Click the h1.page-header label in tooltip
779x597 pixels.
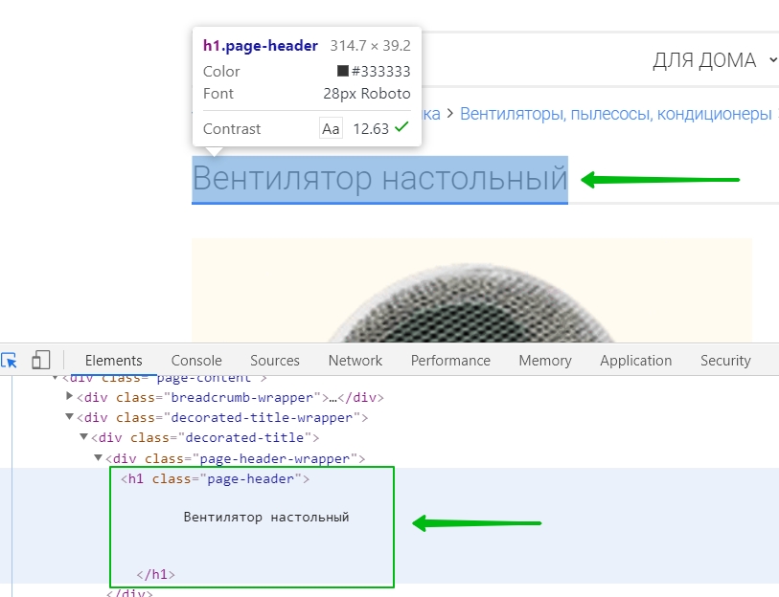261,46
